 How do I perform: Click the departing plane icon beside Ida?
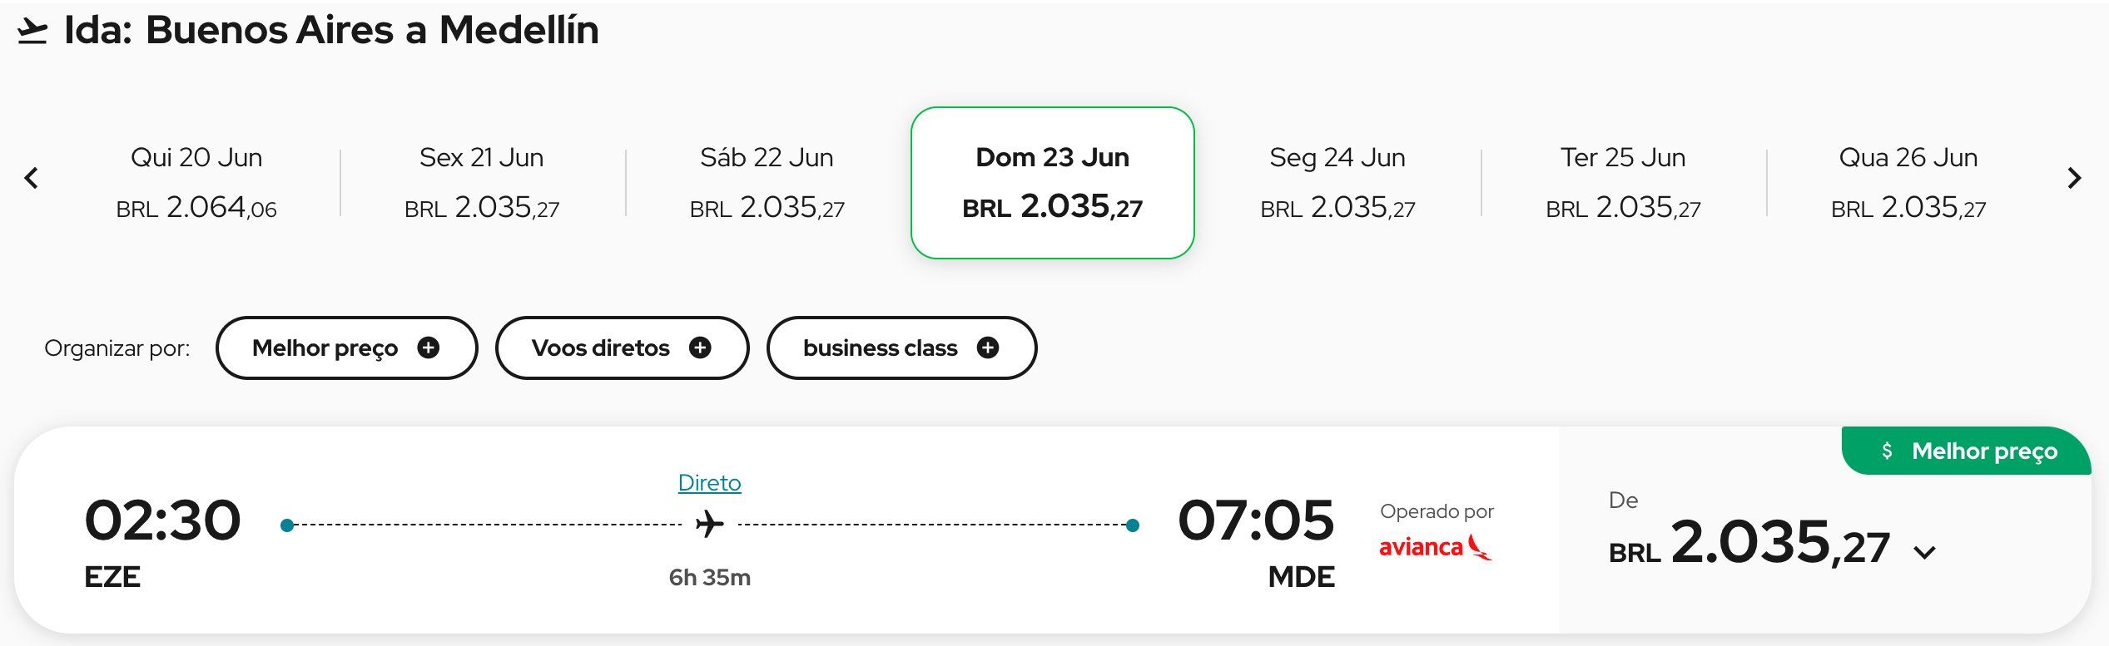click(32, 31)
